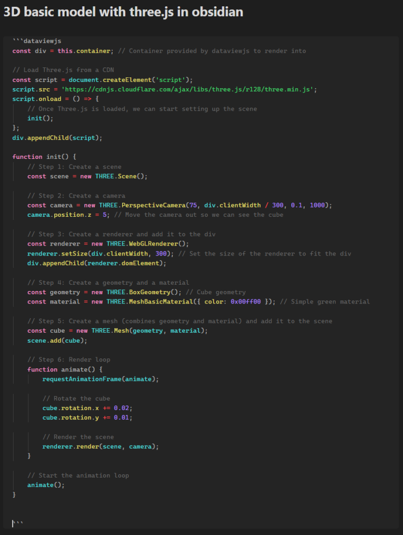Click the comment '// Render the scene'

78,437
